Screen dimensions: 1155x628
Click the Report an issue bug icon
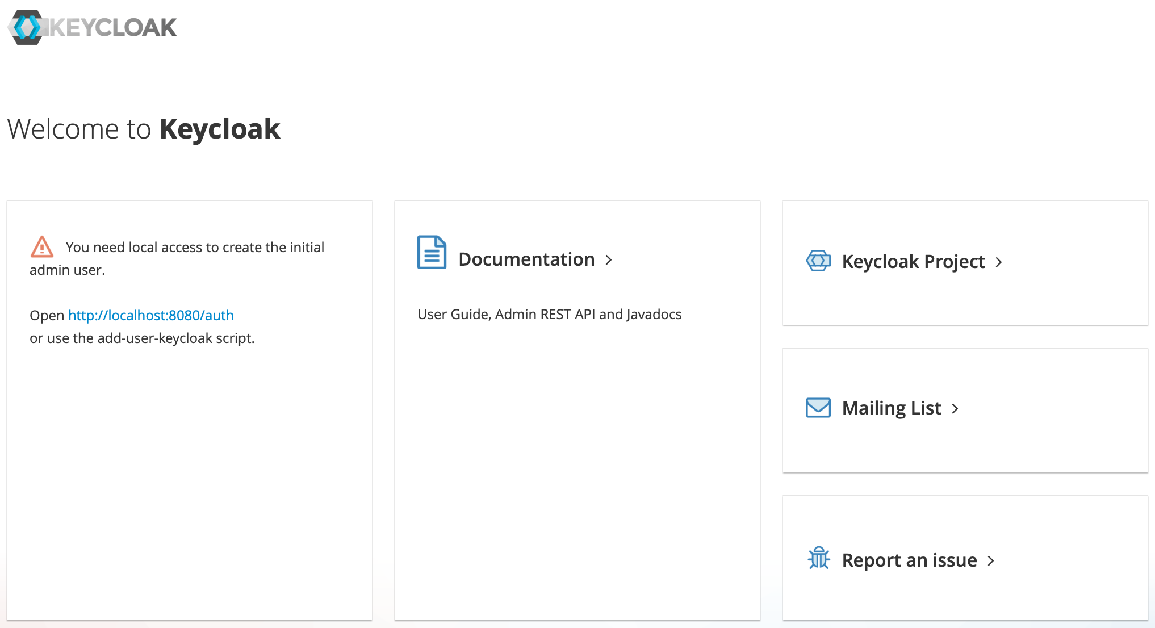point(819,558)
